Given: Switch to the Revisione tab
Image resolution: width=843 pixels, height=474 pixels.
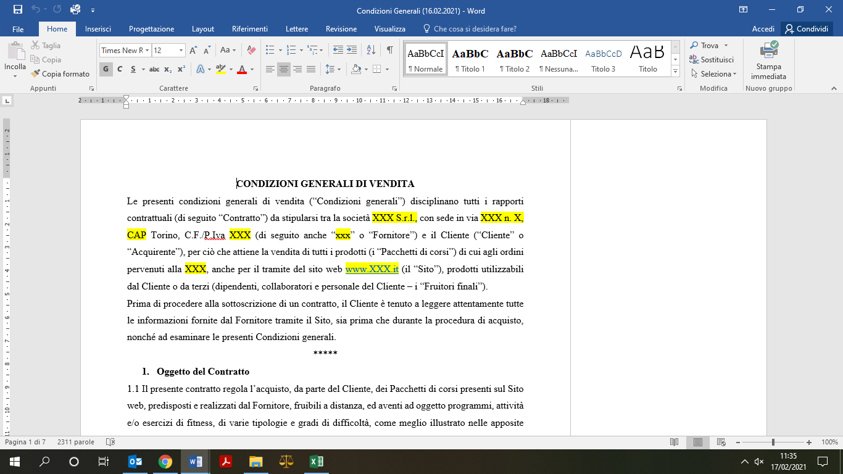Looking at the screenshot, I should point(341,29).
